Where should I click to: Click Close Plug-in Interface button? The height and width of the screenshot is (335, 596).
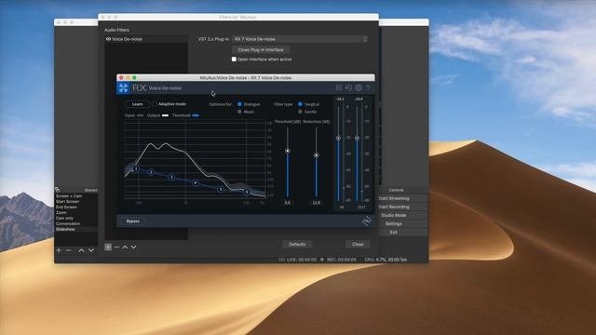pyautogui.click(x=261, y=49)
